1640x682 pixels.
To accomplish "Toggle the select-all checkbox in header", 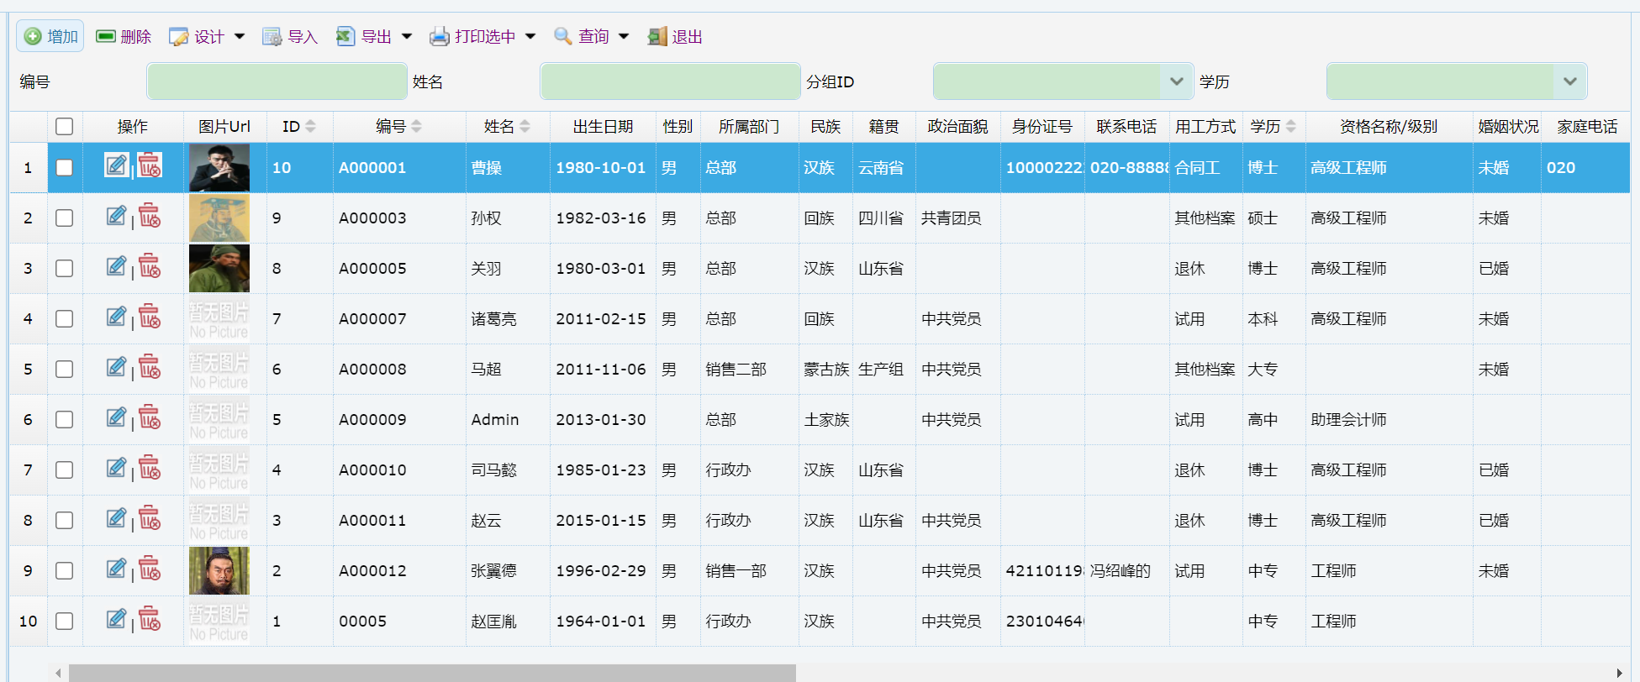I will (65, 127).
